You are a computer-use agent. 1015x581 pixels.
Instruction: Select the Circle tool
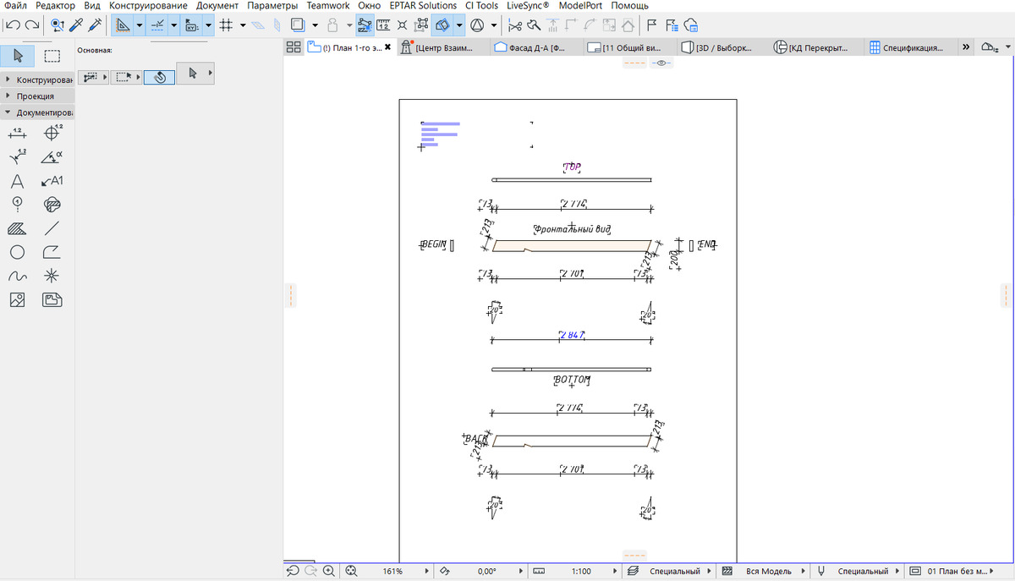[x=17, y=252]
